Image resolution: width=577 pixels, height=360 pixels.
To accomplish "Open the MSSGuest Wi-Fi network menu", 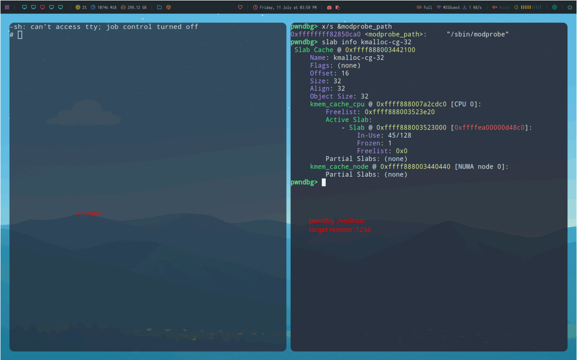I will [x=448, y=7].
